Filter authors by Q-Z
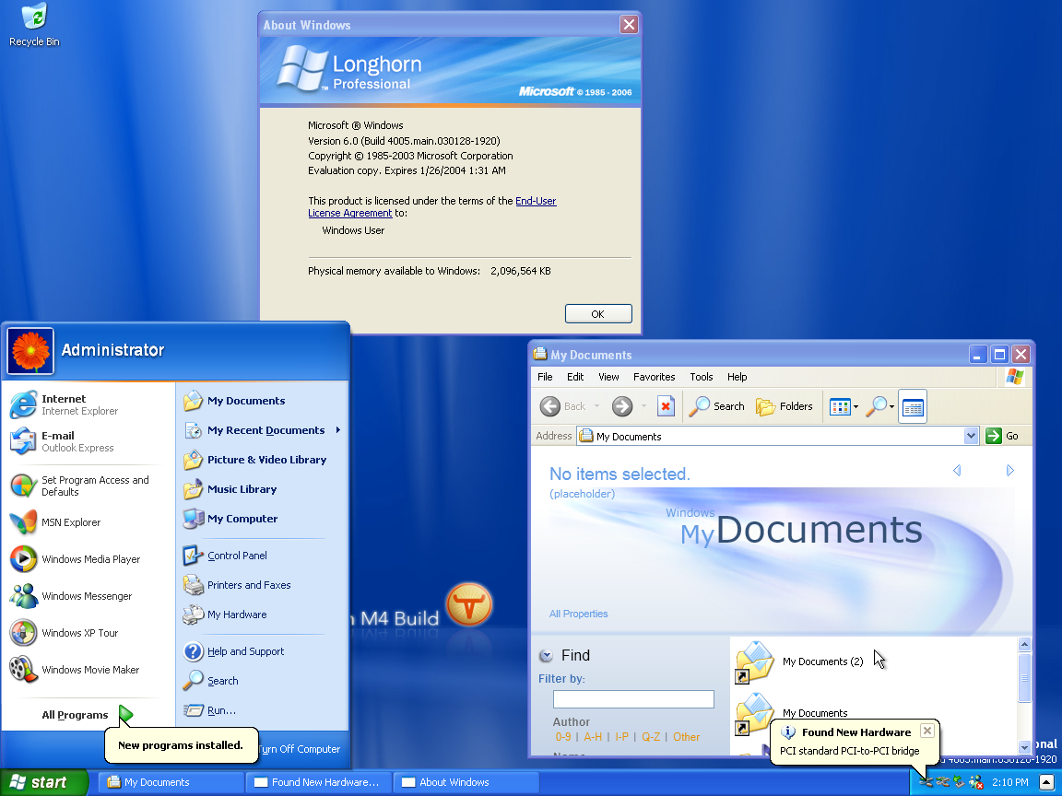The image size is (1062, 796). [x=650, y=736]
